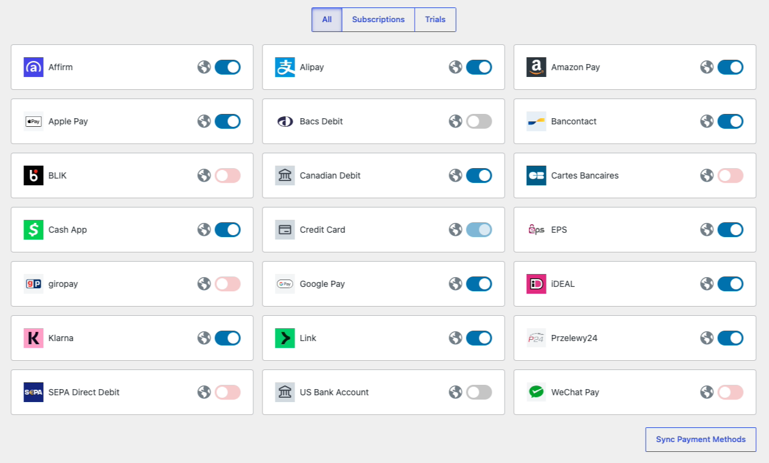
Task: Click the Apple Pay logo icon
Action: tap(33, 121)
